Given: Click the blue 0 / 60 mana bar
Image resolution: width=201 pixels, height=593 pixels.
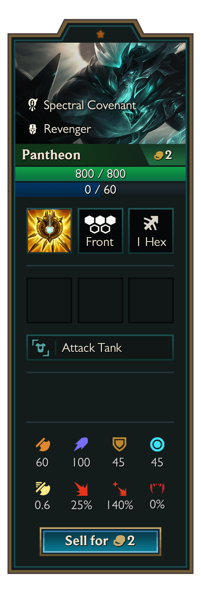Looking at the screenshot, I should click(100, 189).
